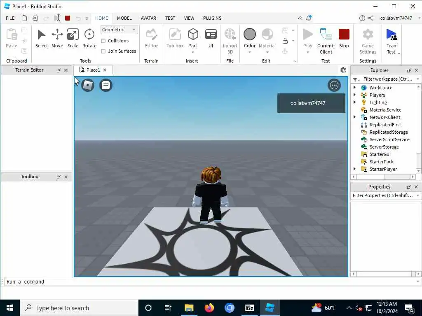Image resolution: width=422 pixels, height=316 pixels.
Task: Open the Color dropdown arrow
Action: [249, 52]
